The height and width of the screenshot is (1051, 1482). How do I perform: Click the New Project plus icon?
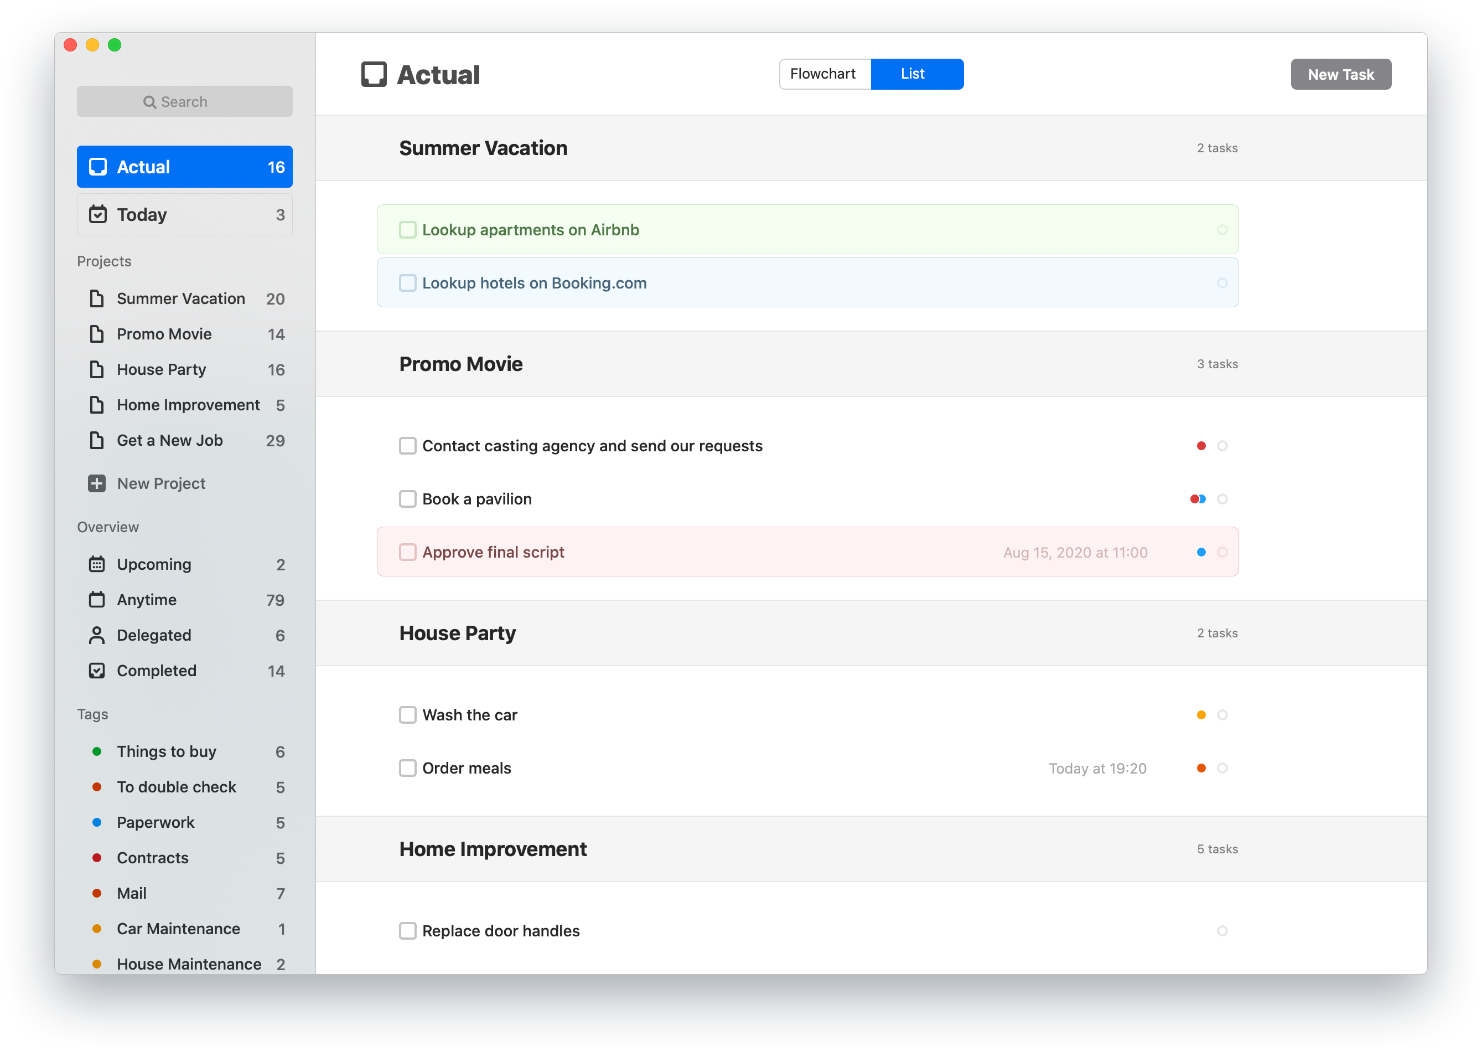click(97, 483)
